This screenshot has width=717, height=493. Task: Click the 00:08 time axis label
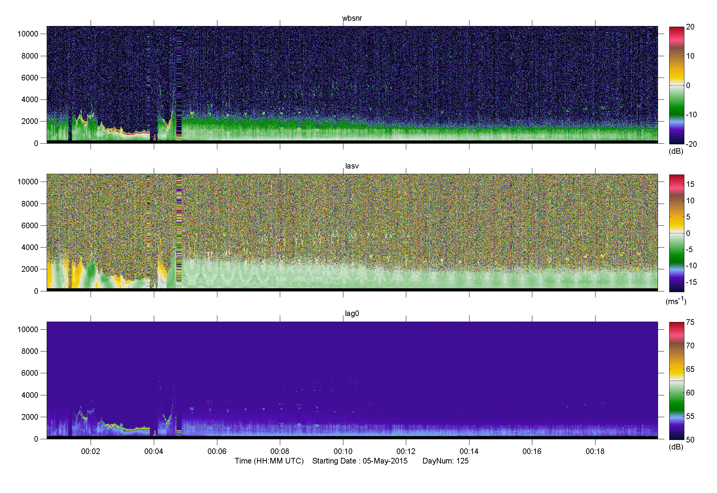pyautogui.click(x=280, y=451)
